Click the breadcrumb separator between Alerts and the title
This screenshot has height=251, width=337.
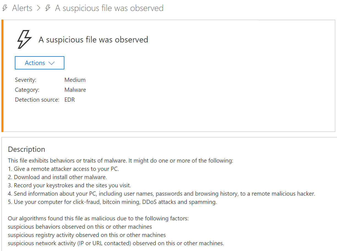pos(39,8)
